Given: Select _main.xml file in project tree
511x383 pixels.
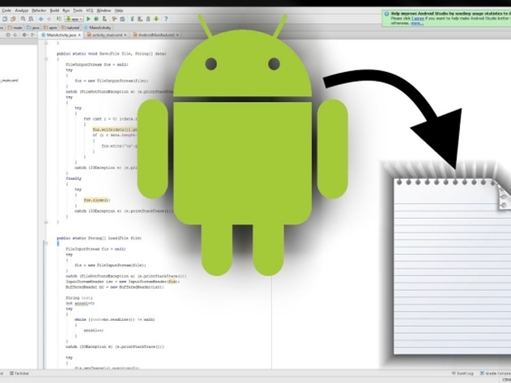Looking at the screenshot, I should (9, 81).
